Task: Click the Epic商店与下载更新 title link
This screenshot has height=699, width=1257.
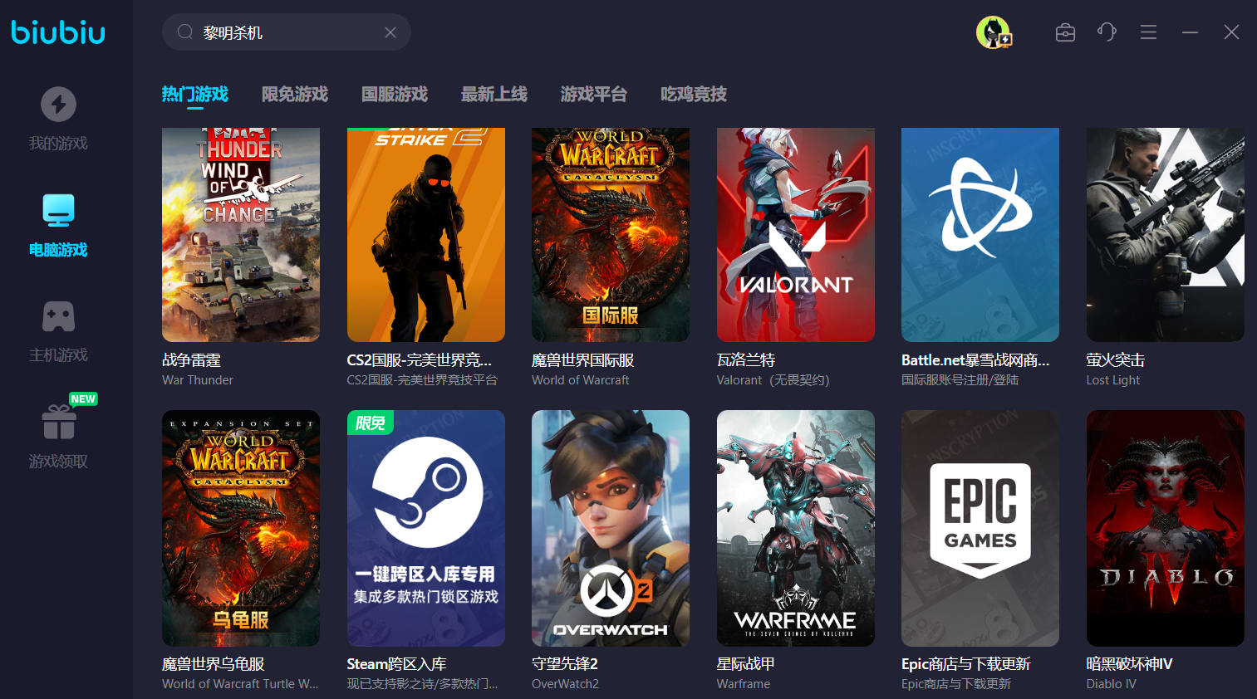Action: (x=965, y=664)
